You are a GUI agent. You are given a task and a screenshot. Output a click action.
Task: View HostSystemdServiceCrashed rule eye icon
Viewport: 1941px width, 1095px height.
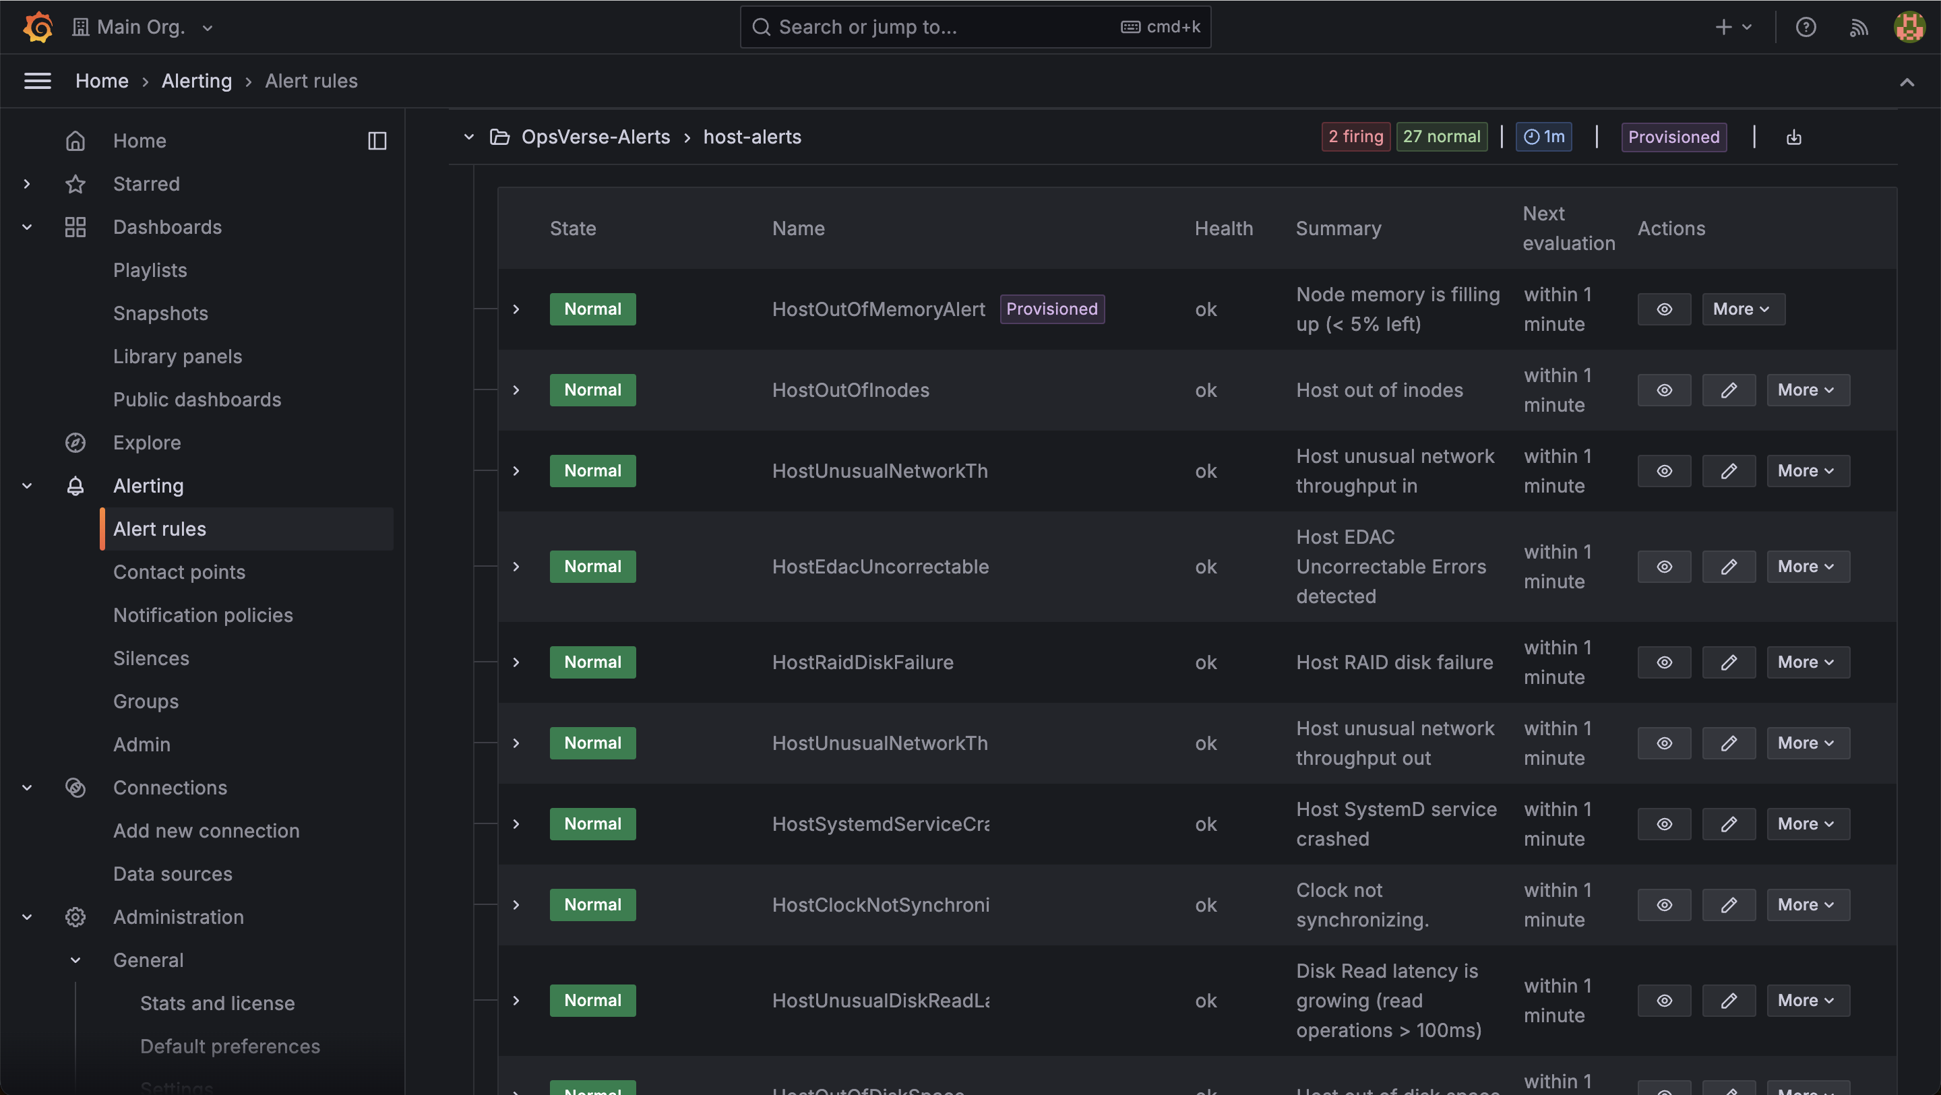1664,825
